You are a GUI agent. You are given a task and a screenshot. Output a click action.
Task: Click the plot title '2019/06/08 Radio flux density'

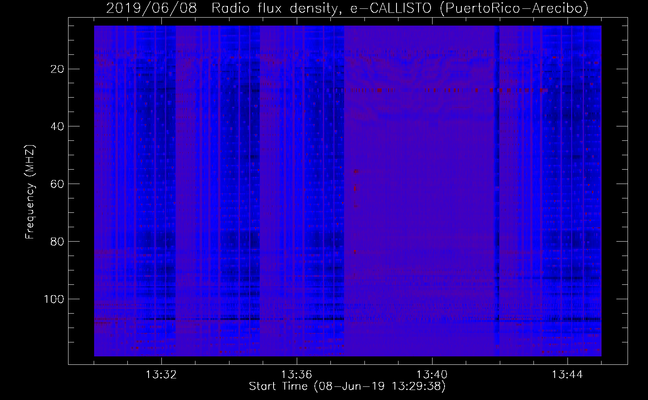click(x=347, y=8)
